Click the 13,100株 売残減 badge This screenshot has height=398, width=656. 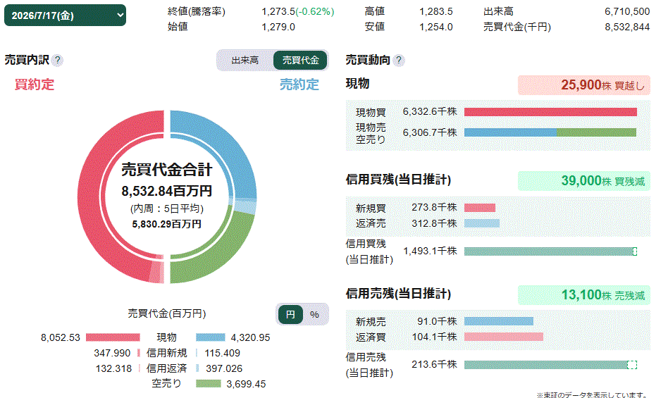(583, 295)
